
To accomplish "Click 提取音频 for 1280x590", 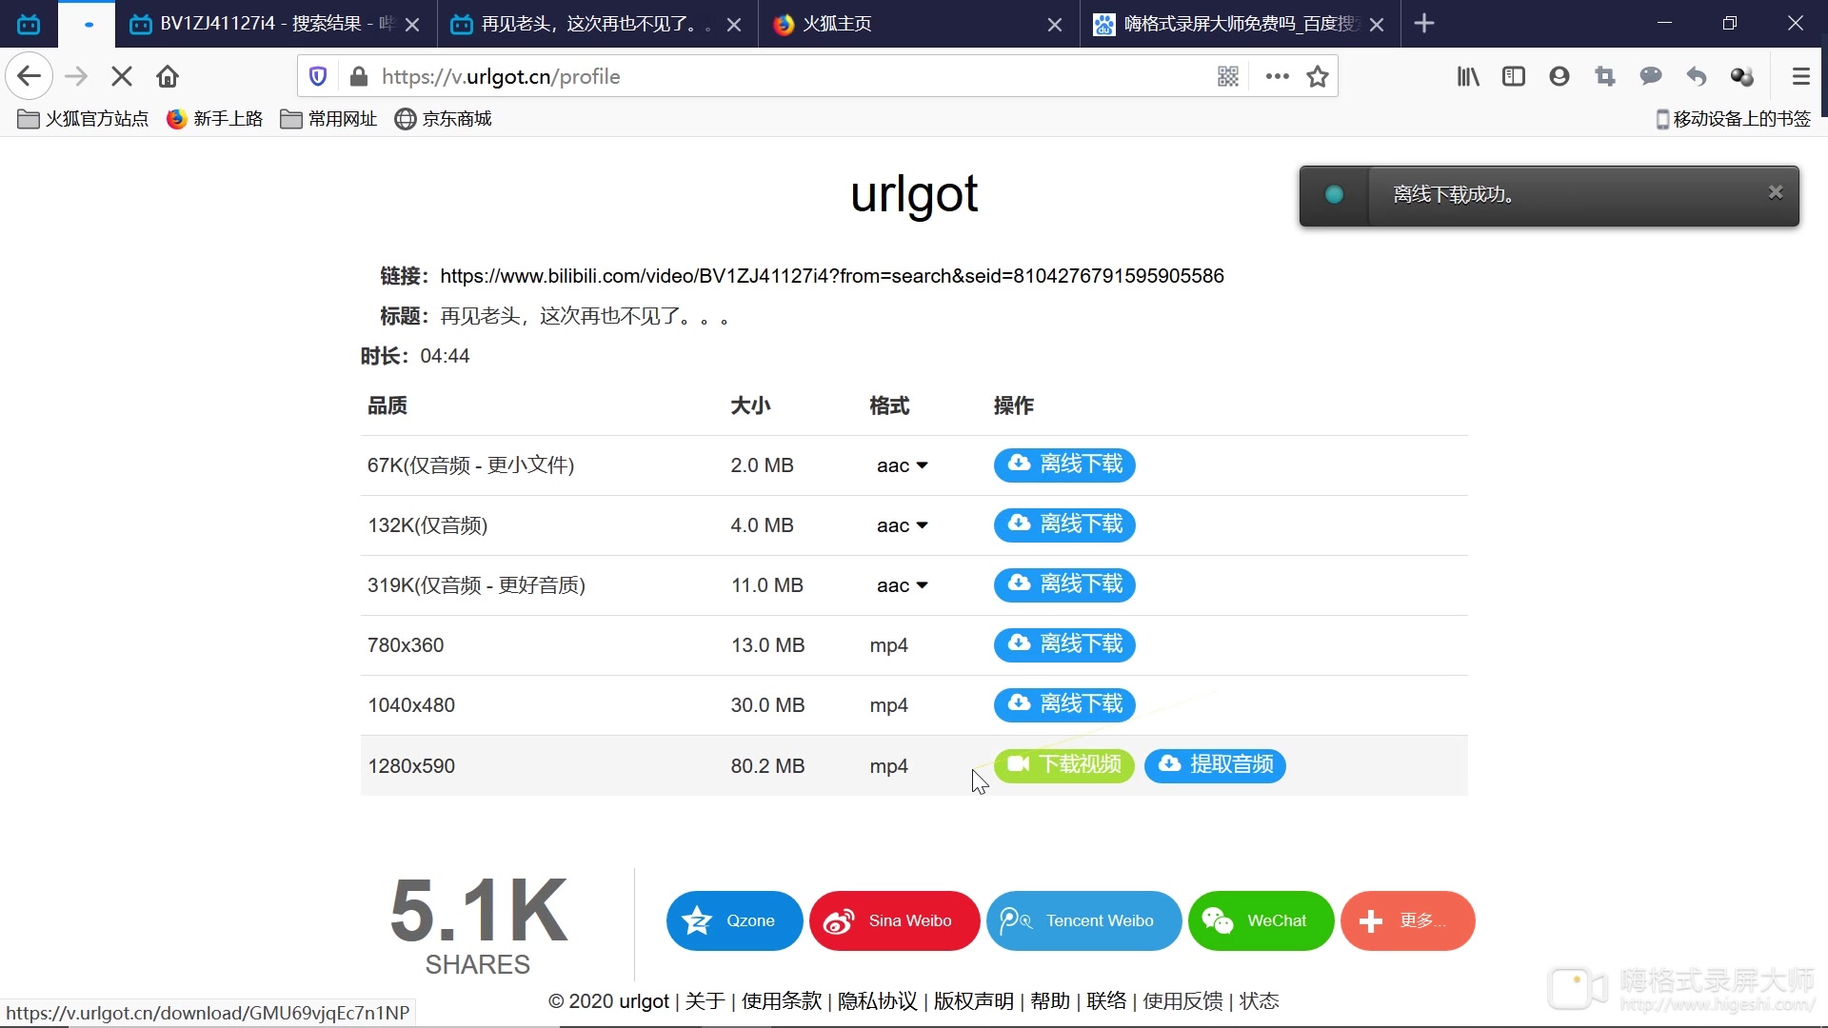I will point(1215,765).
